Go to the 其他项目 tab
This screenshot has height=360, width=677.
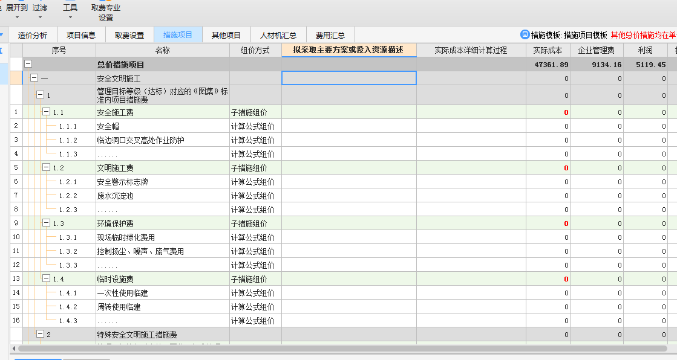click(x=226, y=36)
